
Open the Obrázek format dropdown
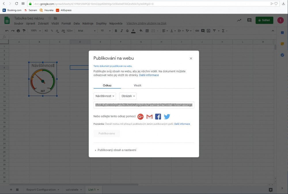pyautogui.click(x=128, y=96)
